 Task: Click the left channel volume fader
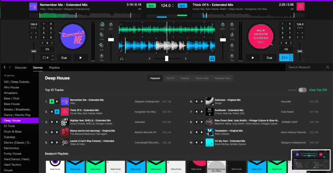111,40
